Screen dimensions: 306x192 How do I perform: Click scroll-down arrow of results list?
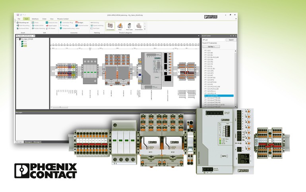(235, 106)
